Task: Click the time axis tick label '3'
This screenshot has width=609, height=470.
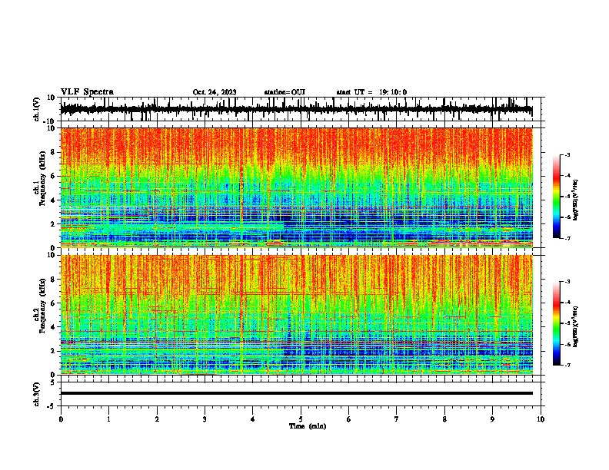Action: coord(205,419)
